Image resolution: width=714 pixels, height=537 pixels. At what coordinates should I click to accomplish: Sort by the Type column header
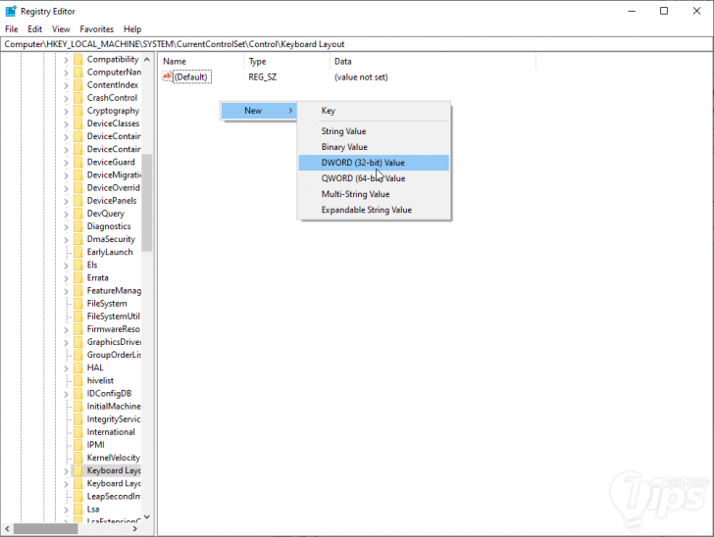point(286,62)
